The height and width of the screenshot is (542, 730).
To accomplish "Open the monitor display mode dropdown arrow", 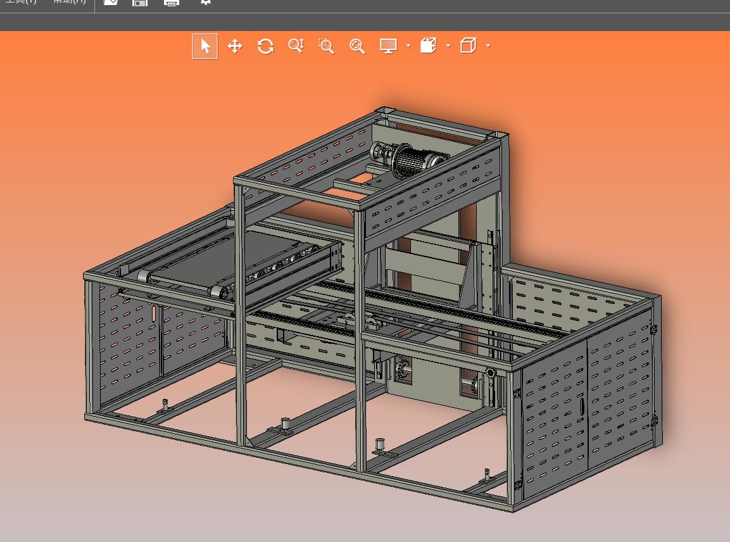I will point(408,46).
